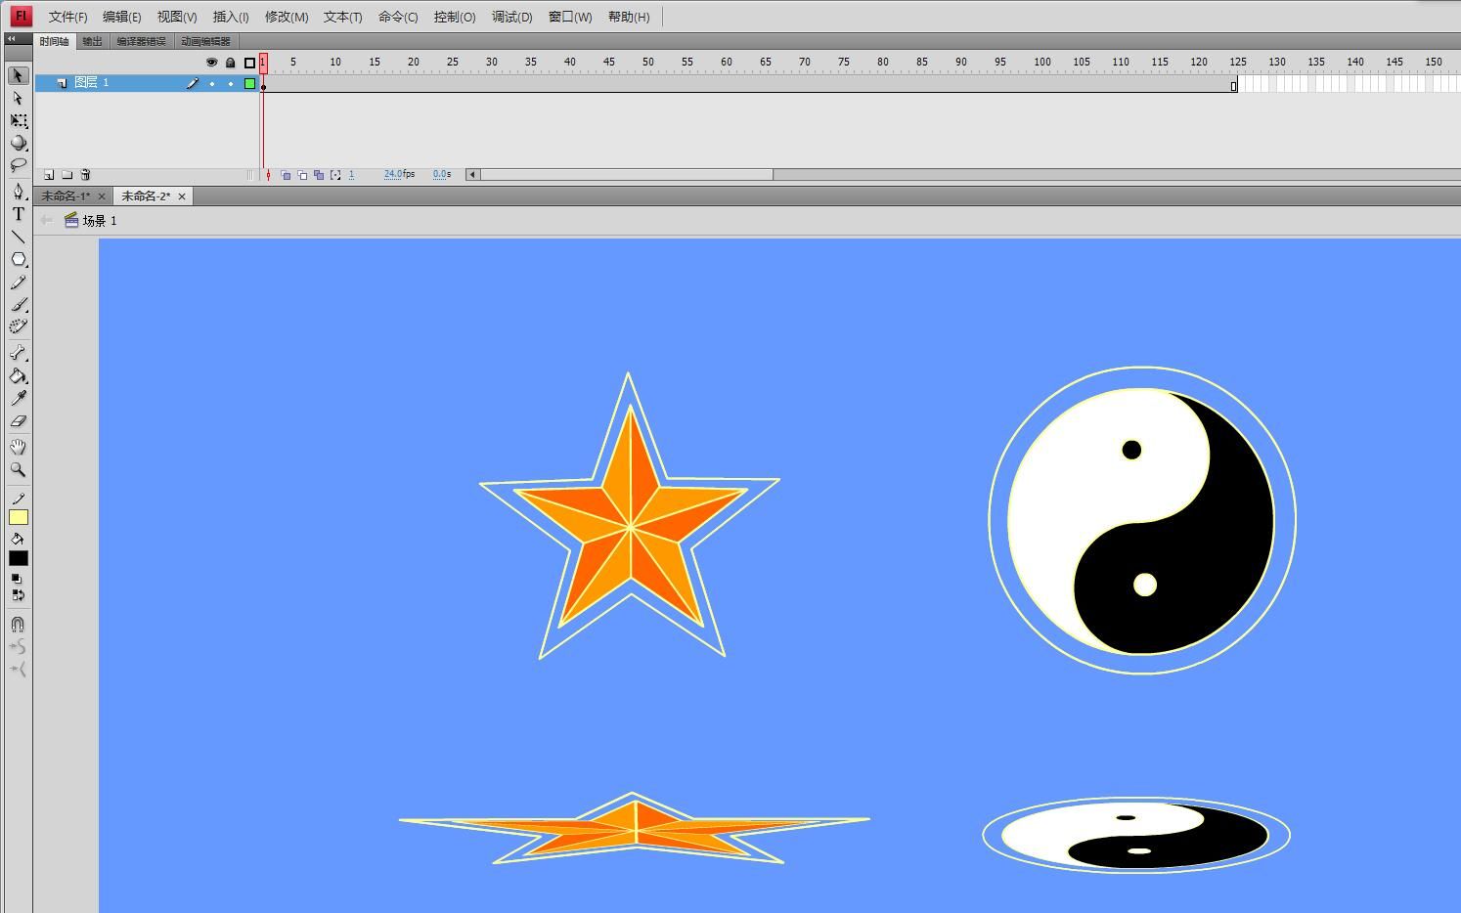Select the Free Transform tool
The image size is (1461, 913).
click(18, 120)
